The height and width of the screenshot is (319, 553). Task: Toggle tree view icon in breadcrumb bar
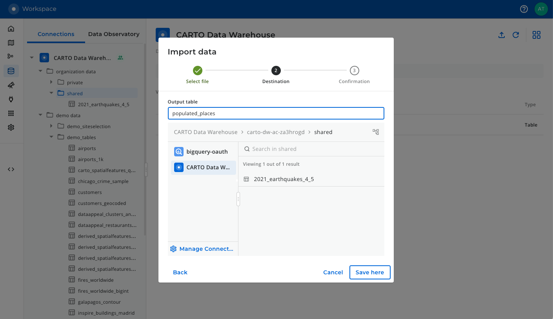376,132
